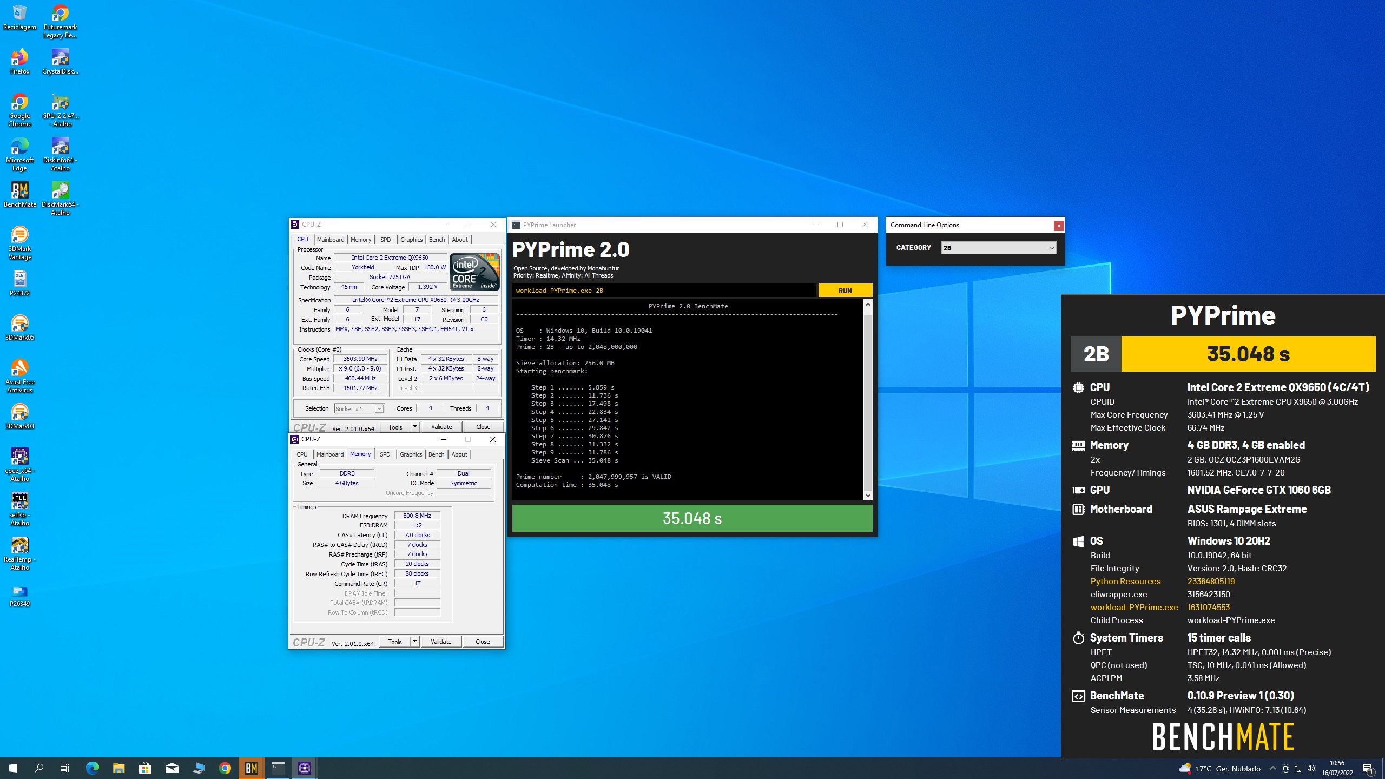Open Task View on the taskbar
The width and height of the screenshot is (1385, 779).
click(65, 768)
